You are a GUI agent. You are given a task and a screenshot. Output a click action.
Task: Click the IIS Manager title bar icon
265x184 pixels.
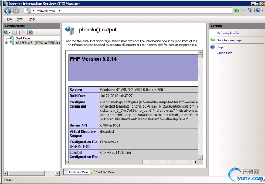[5, 4]
